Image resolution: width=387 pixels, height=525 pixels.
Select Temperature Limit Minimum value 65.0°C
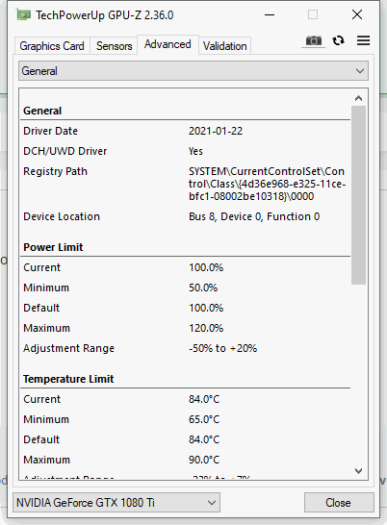204,419
